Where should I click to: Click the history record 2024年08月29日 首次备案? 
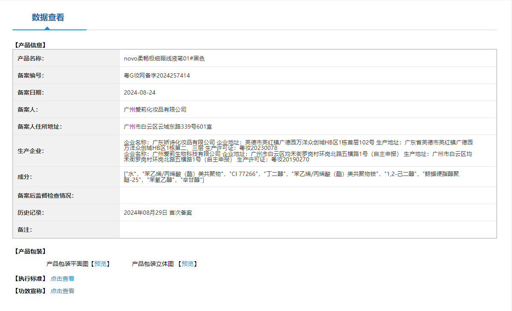point(158,213)
